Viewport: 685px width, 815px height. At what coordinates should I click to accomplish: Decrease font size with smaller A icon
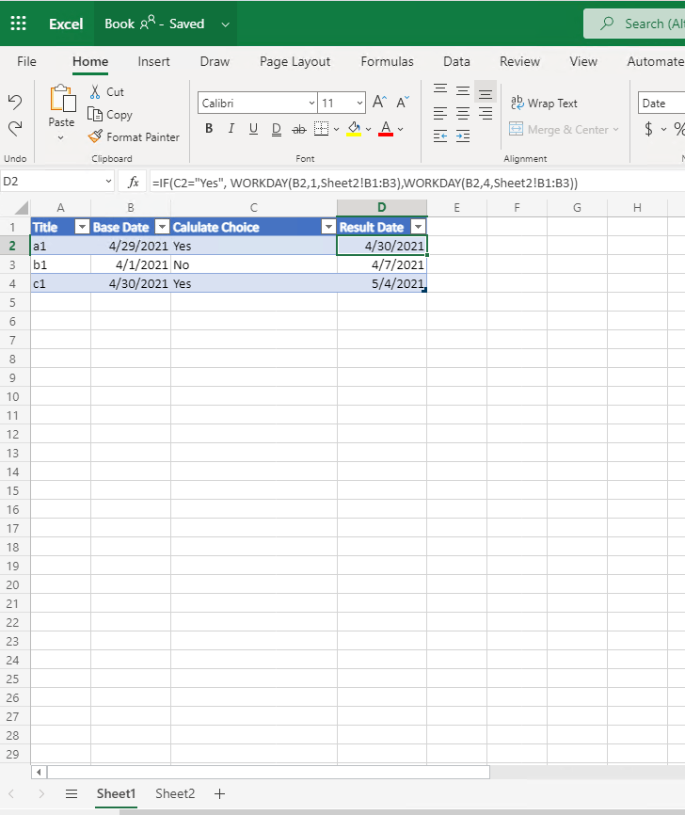tap(403, 102)
